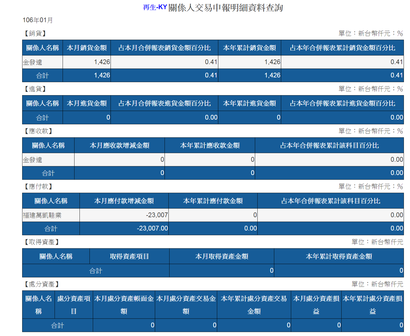The image size is (410, 336).
Task: Select 金發達 in the 應收款 table
Action: pos(32,160)
